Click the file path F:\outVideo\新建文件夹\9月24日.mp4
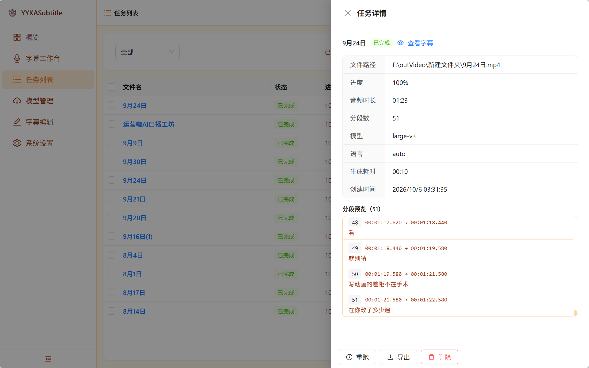 point(446,65)
